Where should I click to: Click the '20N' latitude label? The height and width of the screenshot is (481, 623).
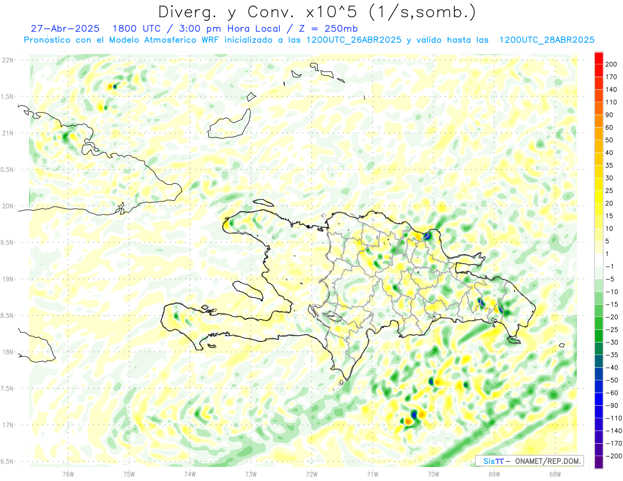7,206
